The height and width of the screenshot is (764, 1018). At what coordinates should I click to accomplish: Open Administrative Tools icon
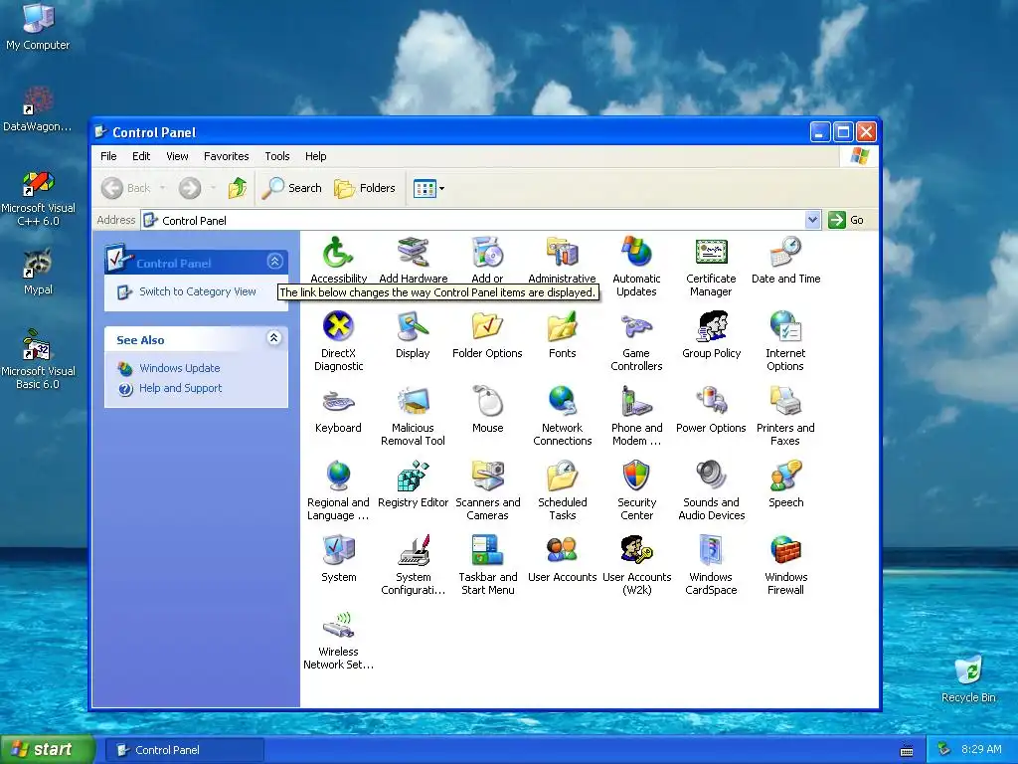[x=563, y=252]
